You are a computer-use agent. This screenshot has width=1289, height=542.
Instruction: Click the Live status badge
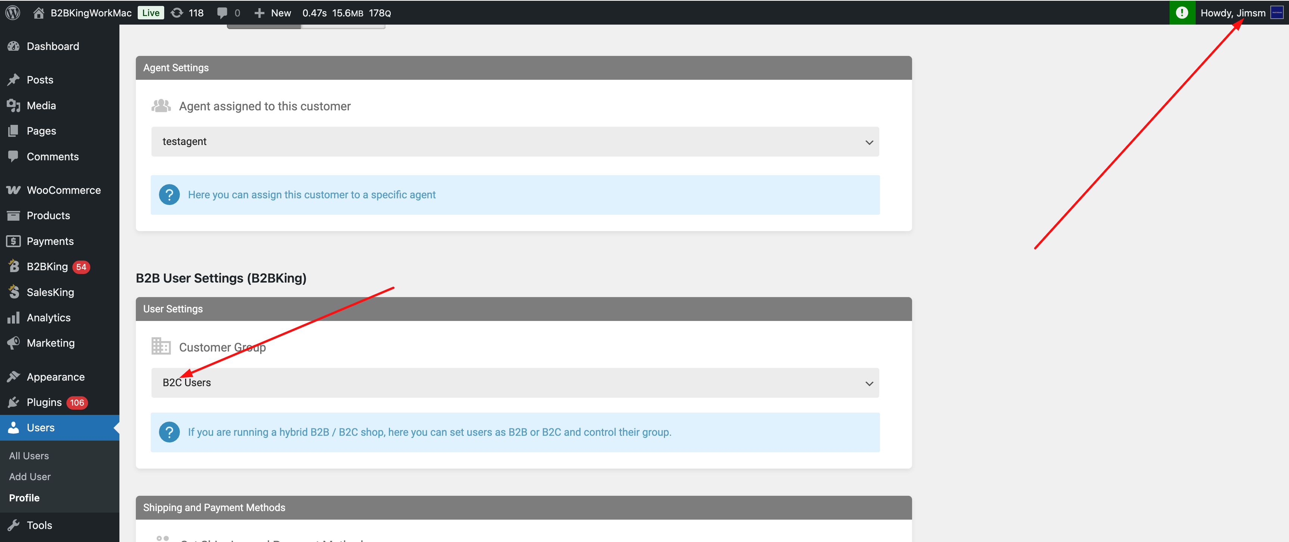[x=151, y=13]
